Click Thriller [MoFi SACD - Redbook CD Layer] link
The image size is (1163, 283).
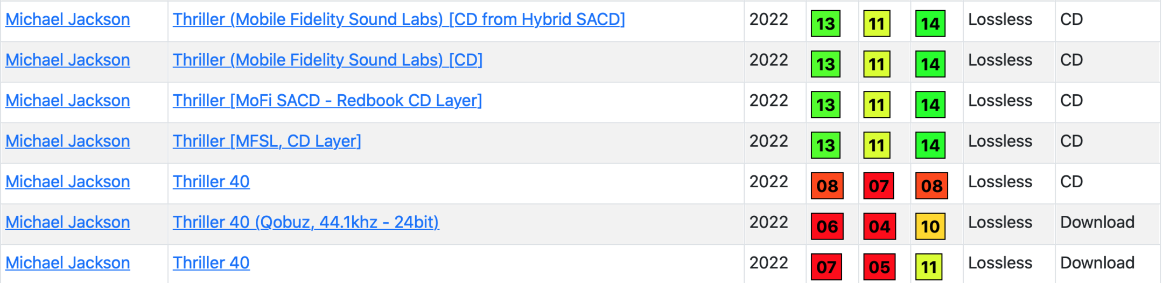pos(327,101)
